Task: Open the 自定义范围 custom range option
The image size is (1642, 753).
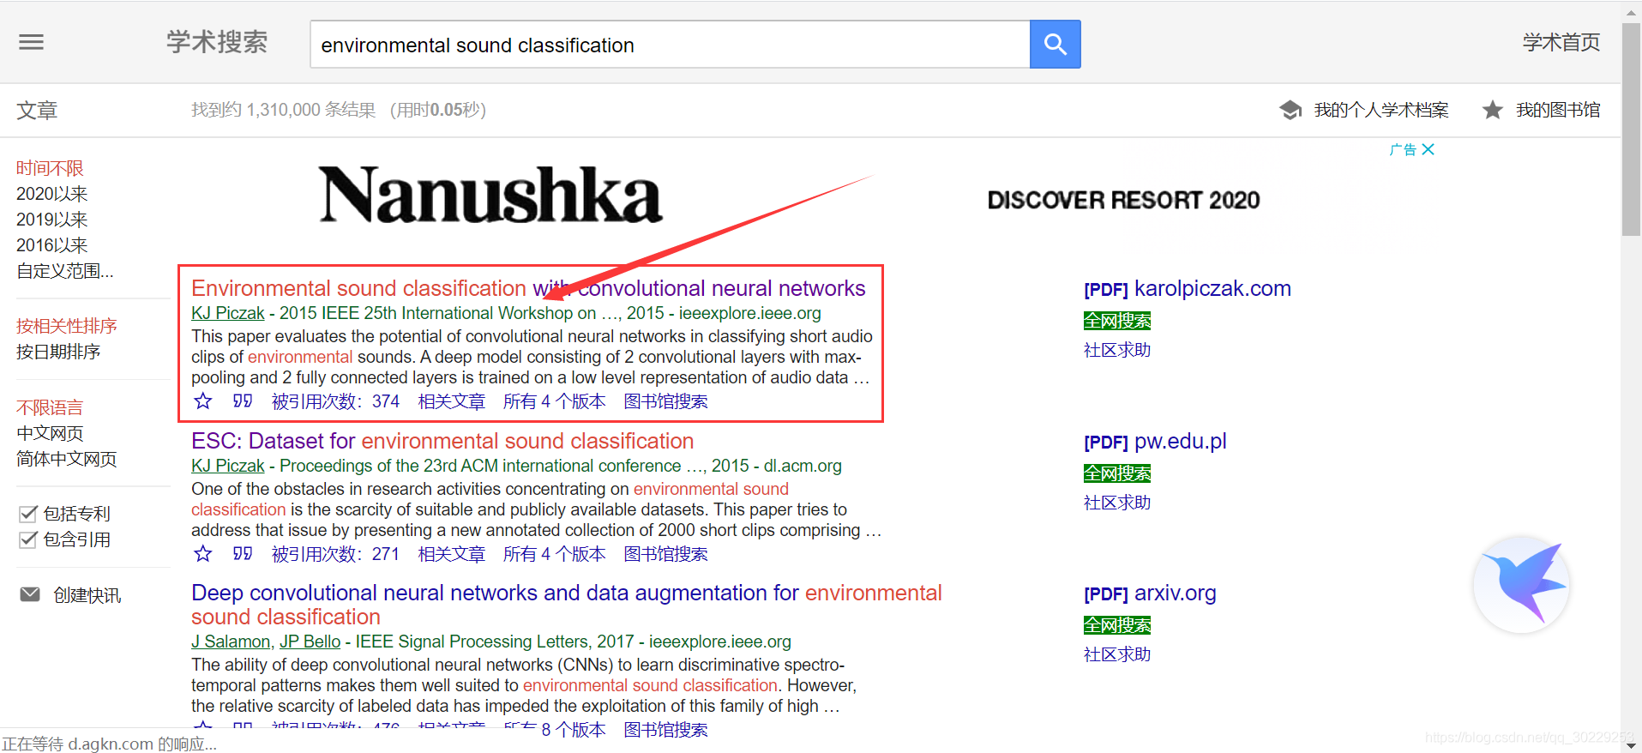Action: [65, 271]
